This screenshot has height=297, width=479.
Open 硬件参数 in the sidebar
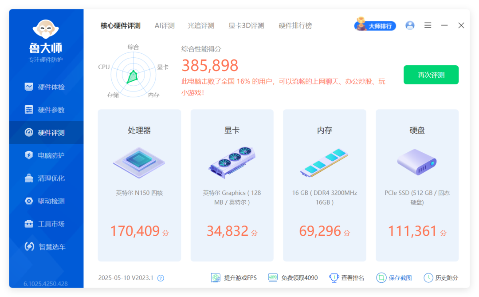pos(46,110)
